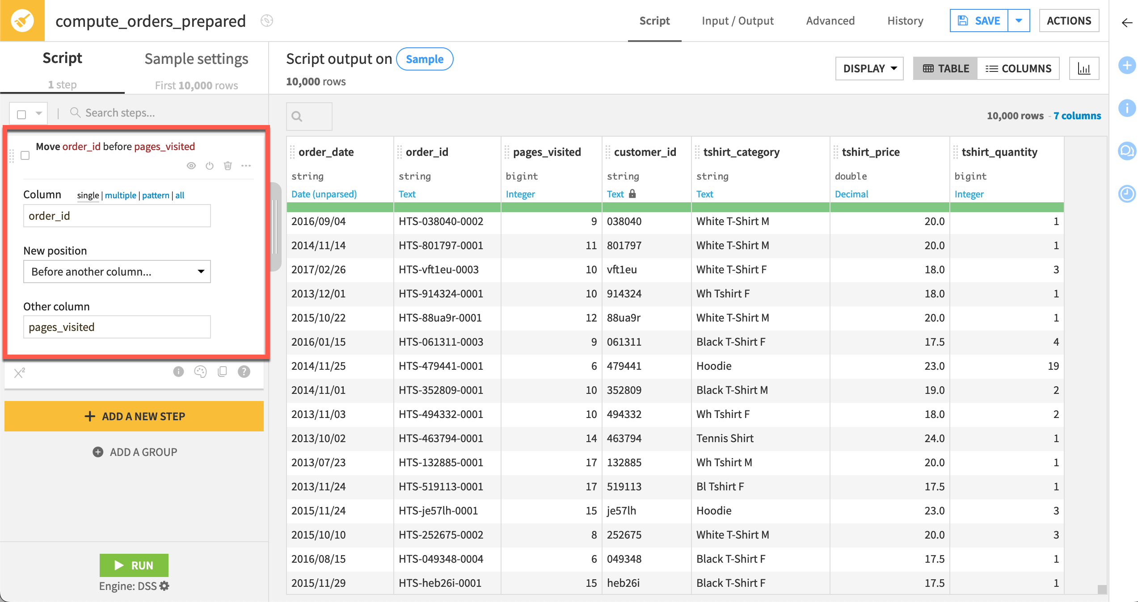Screen dimensions: 1138x602
Task: Click drag handle of order_date column header
Action: tap(292, 152)
